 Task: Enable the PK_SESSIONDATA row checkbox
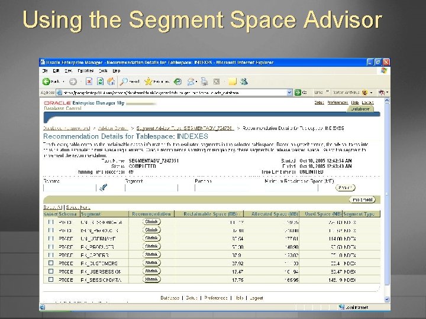(51, 279)
